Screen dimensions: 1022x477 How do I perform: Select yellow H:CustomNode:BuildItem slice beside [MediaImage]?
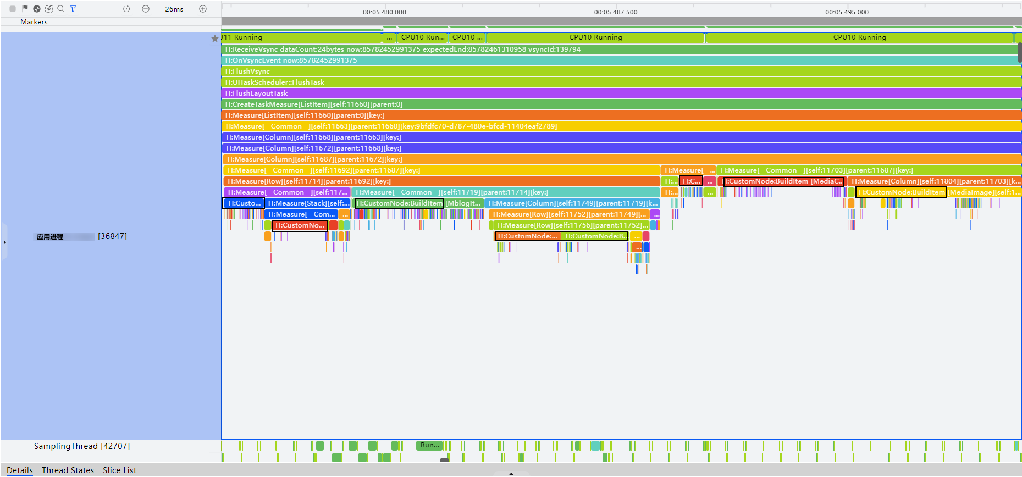[901, 192]
